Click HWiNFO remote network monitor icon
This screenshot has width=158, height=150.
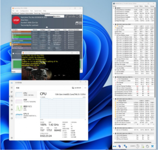click(x=125, y=146)
